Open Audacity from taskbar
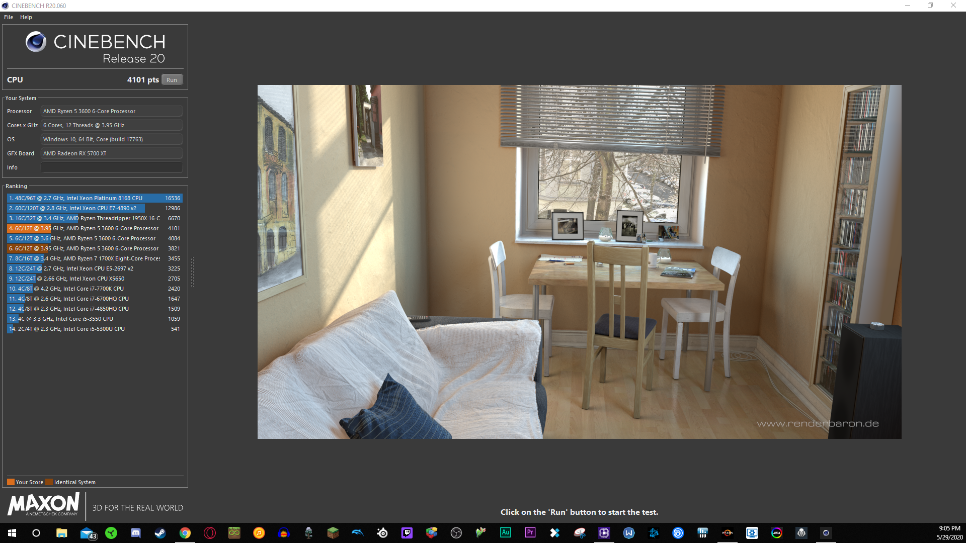This screenshot has width=966, height=543. [284, 533]
